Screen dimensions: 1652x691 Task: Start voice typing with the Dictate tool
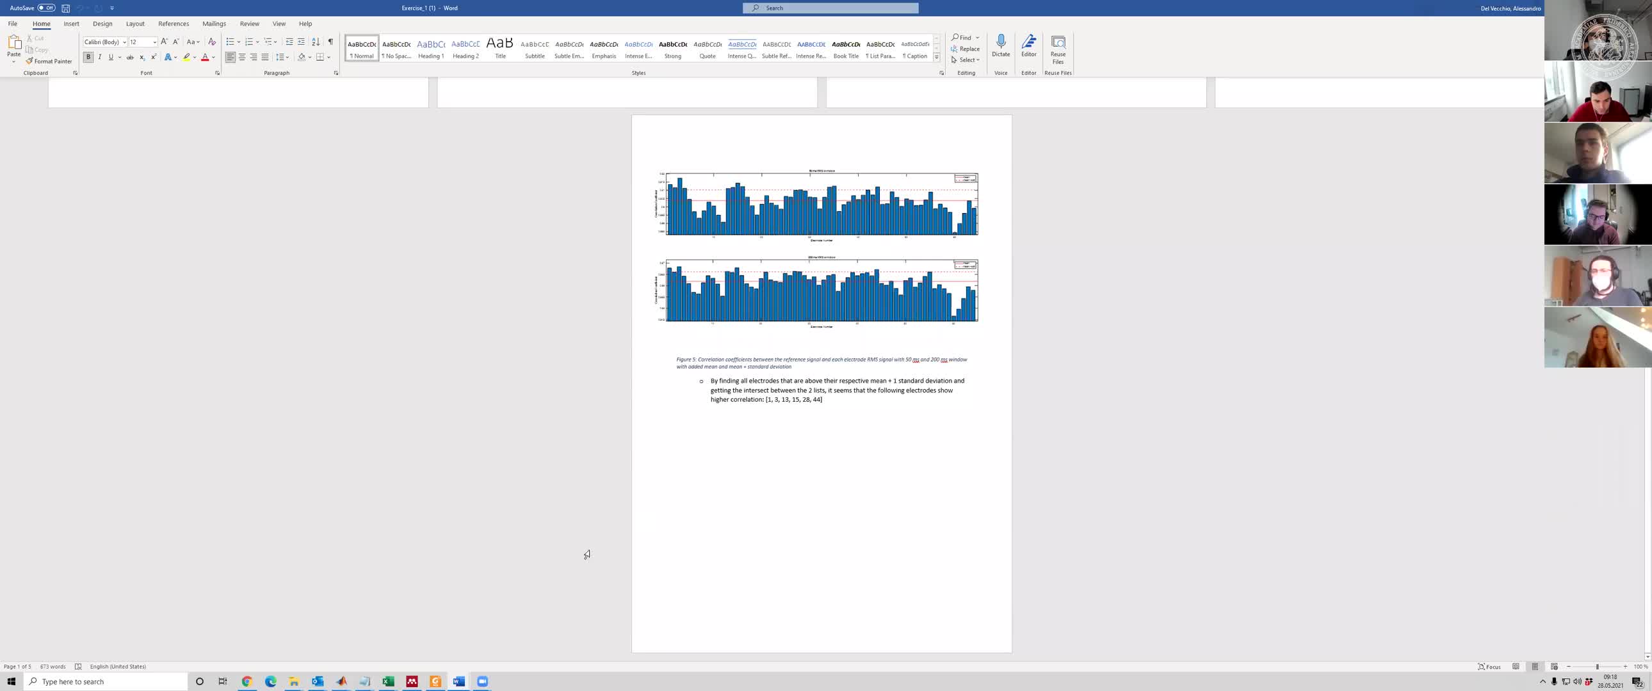click(x=1000, y=45)
